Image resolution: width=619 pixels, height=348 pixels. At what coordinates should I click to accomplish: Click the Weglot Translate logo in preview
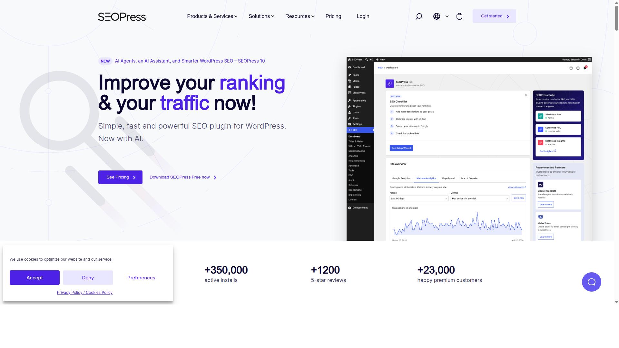(541, 185)
